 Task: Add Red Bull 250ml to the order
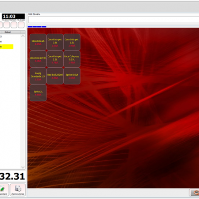(55, 76)
